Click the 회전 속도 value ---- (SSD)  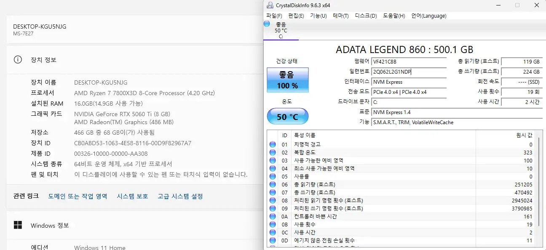click(x=522, y=82)
